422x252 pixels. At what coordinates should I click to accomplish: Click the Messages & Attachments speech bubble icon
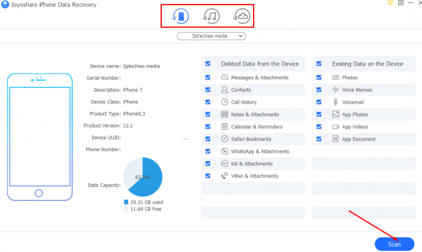click(x=224, y=77)
